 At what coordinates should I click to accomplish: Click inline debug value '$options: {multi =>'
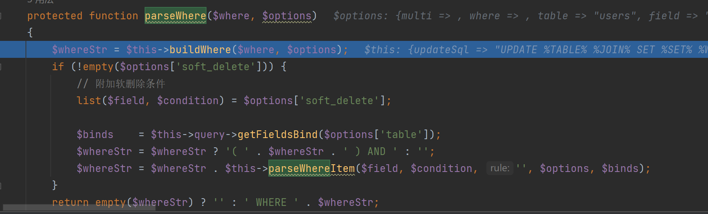[391, 16]
